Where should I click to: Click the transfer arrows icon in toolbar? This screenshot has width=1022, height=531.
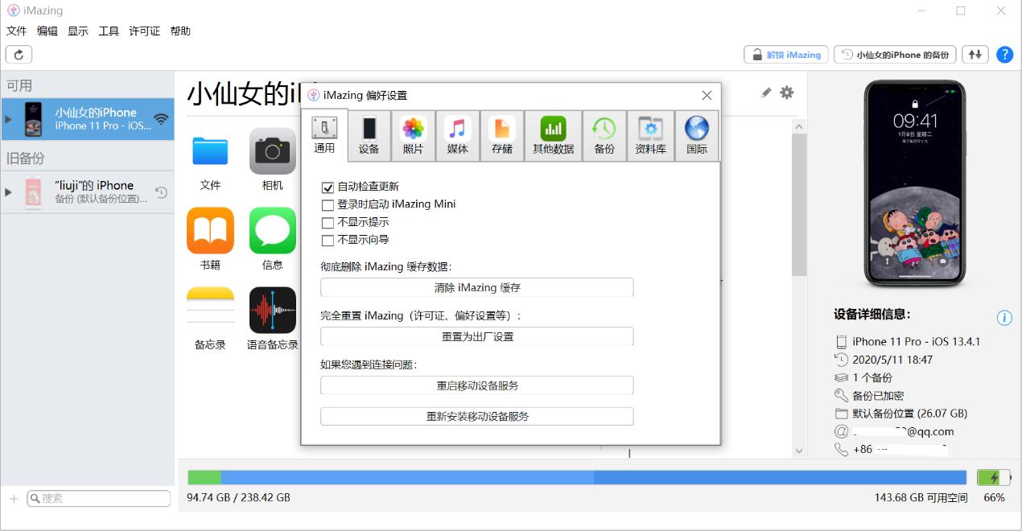[x=975, y=54]
